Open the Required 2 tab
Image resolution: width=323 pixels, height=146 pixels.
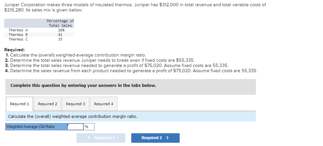(47, 104)
